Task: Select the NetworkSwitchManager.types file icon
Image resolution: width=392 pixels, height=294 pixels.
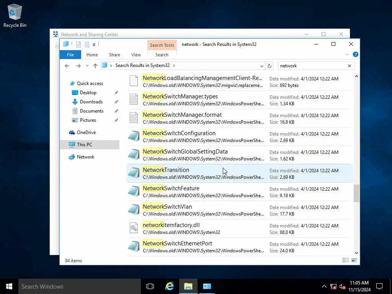Action: click(x=134, y=99)
